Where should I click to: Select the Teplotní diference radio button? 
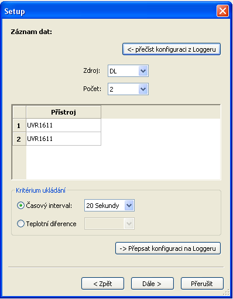20,224
